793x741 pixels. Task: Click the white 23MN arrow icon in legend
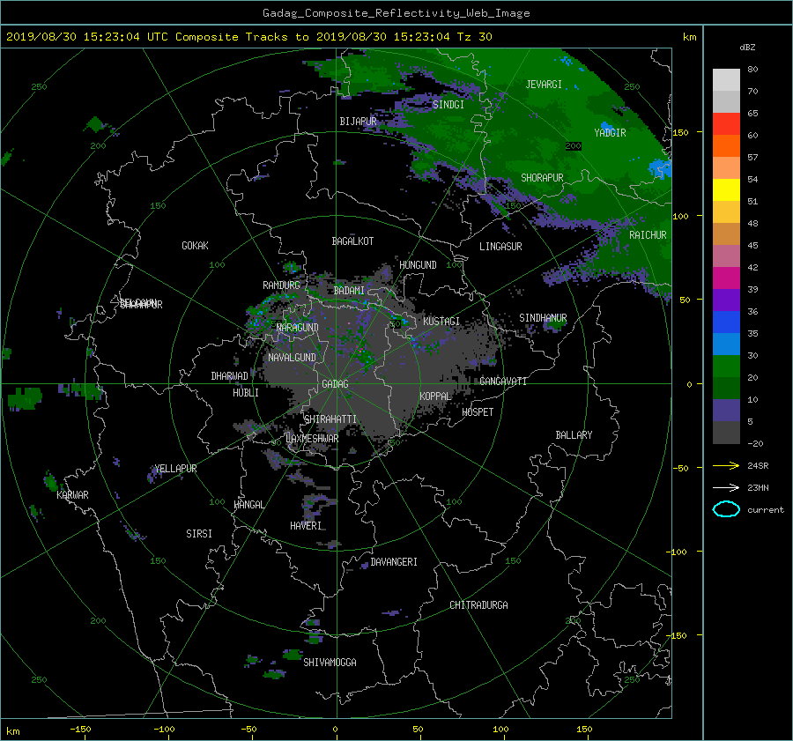point(726,487)
